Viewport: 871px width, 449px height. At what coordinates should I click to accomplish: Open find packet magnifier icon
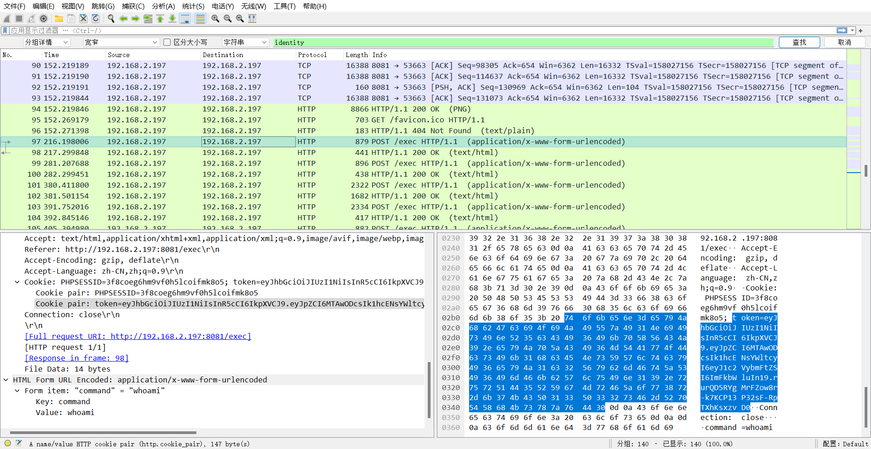111,19
